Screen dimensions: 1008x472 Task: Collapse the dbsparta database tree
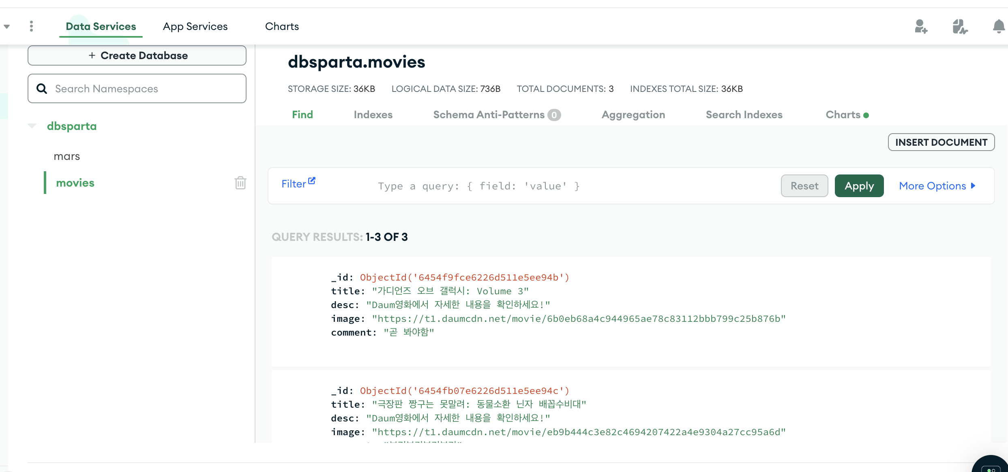click(x=32, y=126)
